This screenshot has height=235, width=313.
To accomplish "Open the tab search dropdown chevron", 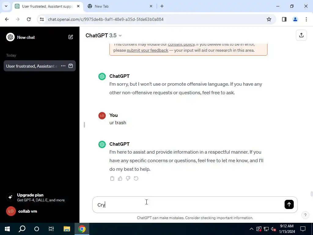I will 6,6.
